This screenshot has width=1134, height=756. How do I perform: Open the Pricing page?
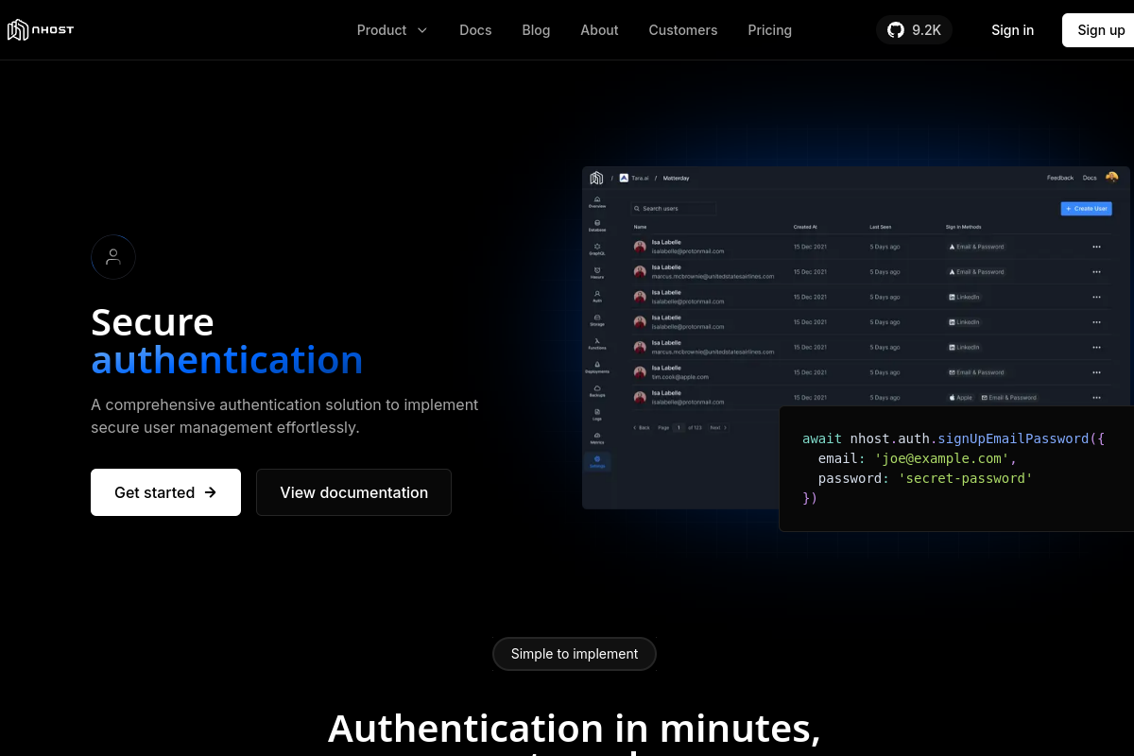click(x=770, y=30)
